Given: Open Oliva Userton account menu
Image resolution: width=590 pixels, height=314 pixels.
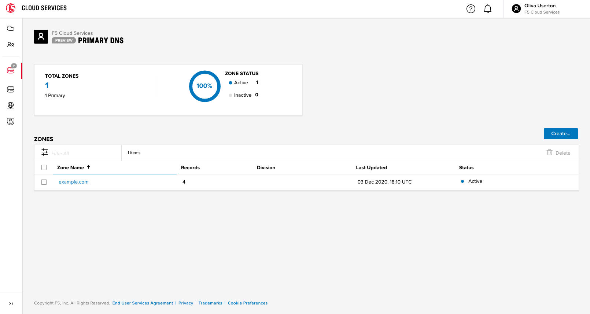Looking at the screenshot, I should [536, 9].
